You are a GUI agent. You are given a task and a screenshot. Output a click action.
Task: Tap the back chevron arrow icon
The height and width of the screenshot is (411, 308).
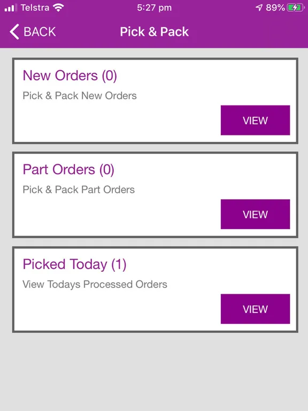point(14,32)
